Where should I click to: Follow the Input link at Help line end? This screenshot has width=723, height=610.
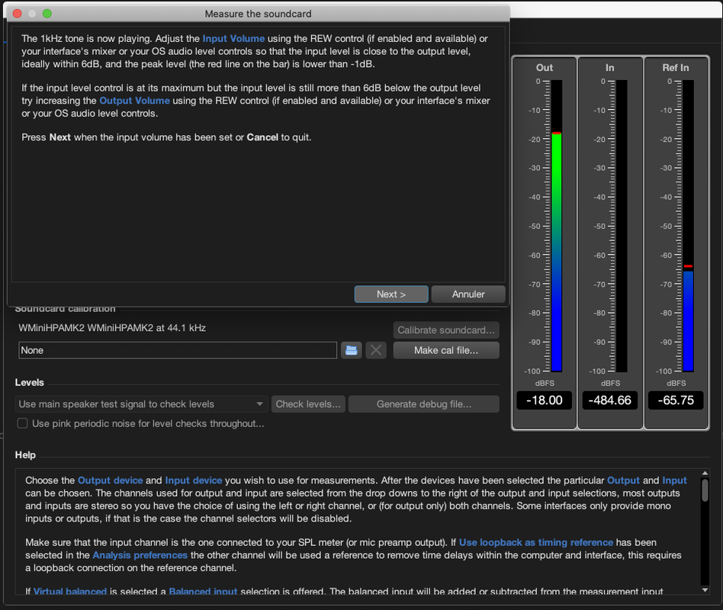coord(675,480)
